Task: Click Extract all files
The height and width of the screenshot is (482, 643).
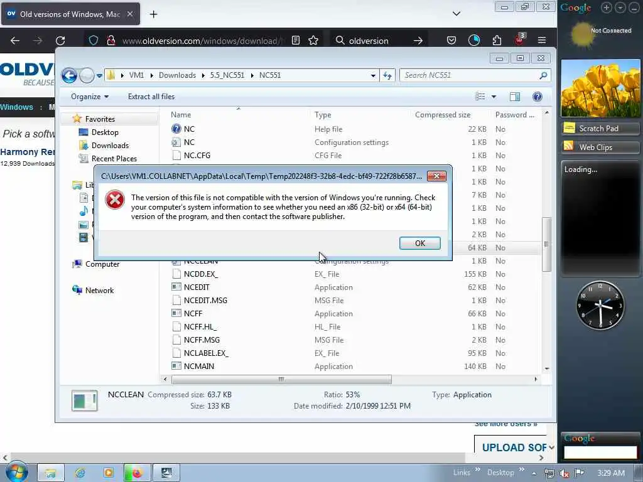Action: (x=151, y=97)
